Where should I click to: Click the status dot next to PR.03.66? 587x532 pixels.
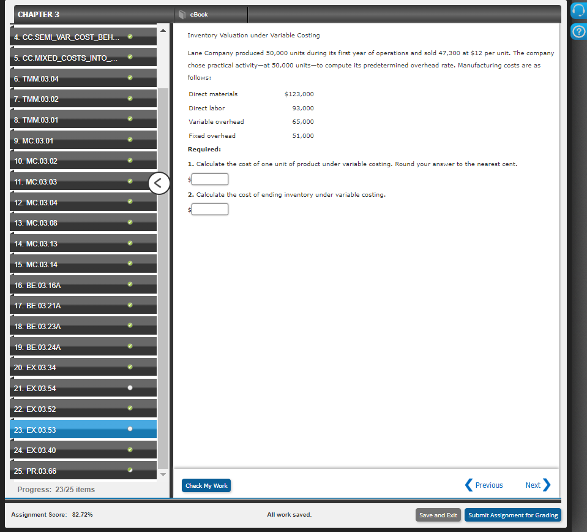(129, 470)
